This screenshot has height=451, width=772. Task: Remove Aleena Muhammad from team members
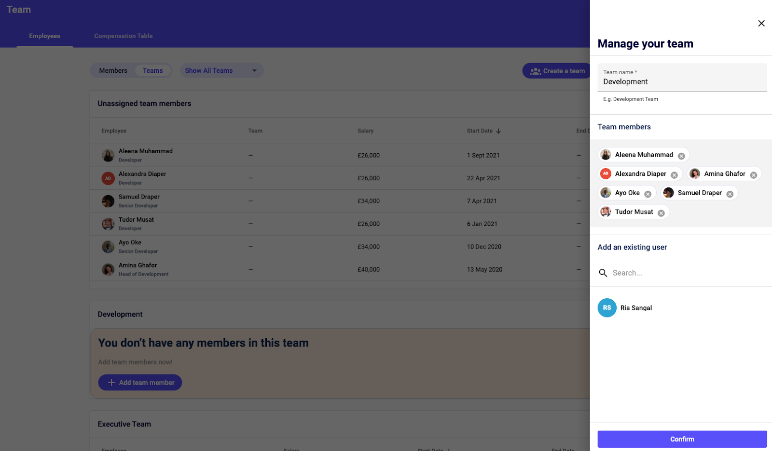681,156
